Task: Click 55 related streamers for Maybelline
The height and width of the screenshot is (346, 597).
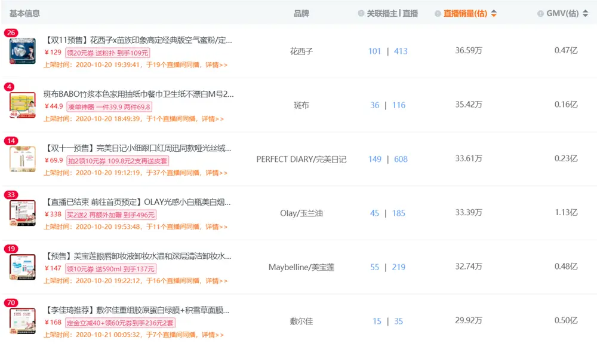Action: 375,268
